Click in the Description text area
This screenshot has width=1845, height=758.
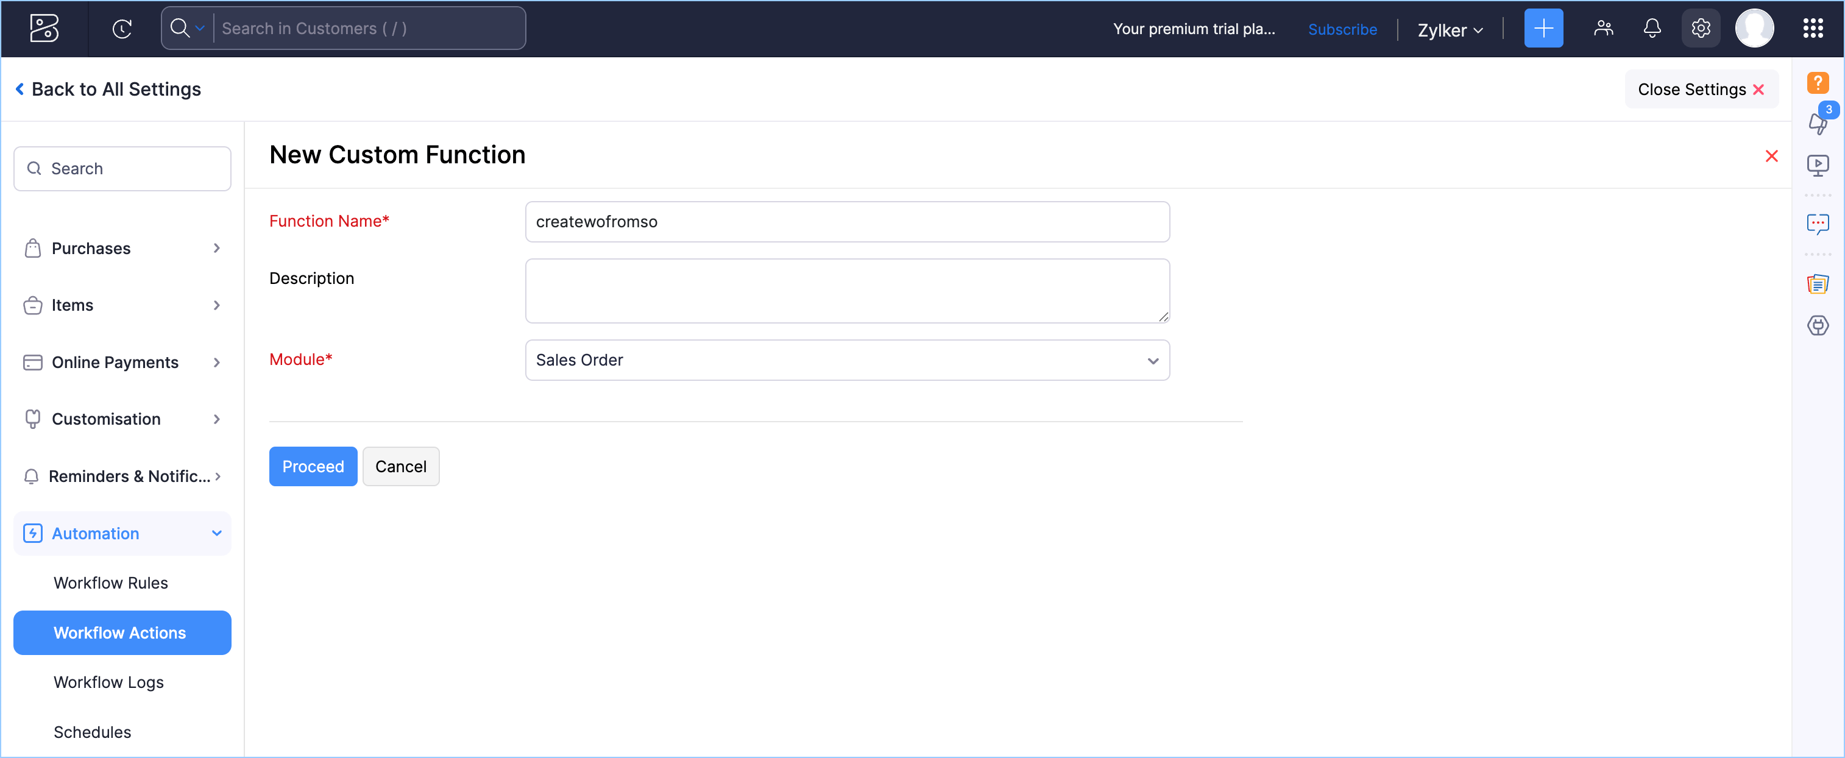point(846,291)
